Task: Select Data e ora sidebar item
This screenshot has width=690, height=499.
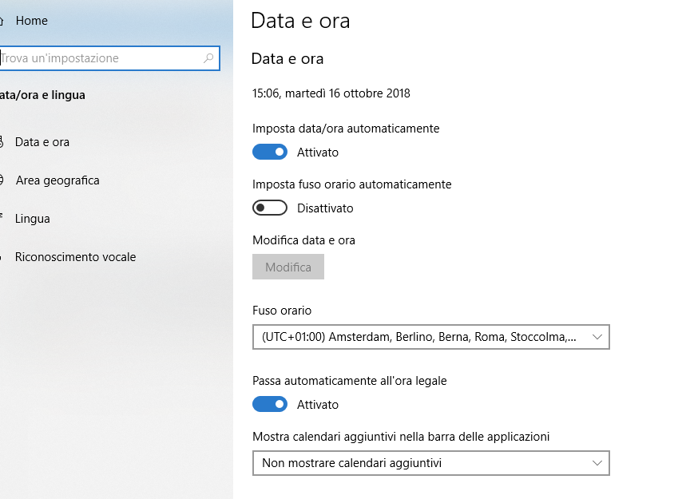Action: (x=42, y=142)
